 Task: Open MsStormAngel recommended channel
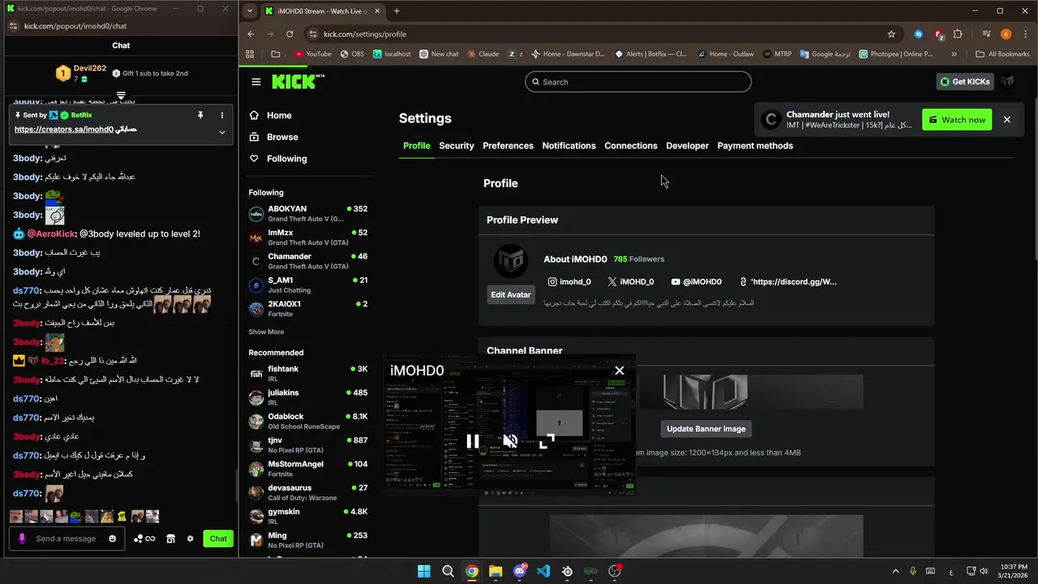pos(308,469)
